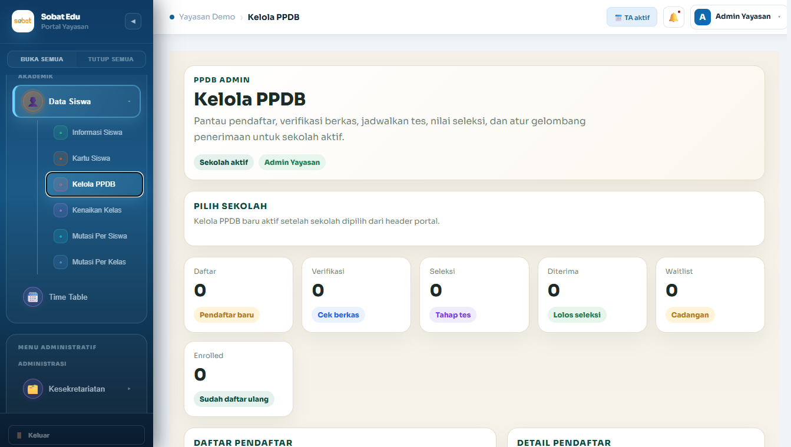The height and width of the screenshot is (447, 791).
Task: Select Tutup Semua to collapse all menus
Action: tap(111, 59)
